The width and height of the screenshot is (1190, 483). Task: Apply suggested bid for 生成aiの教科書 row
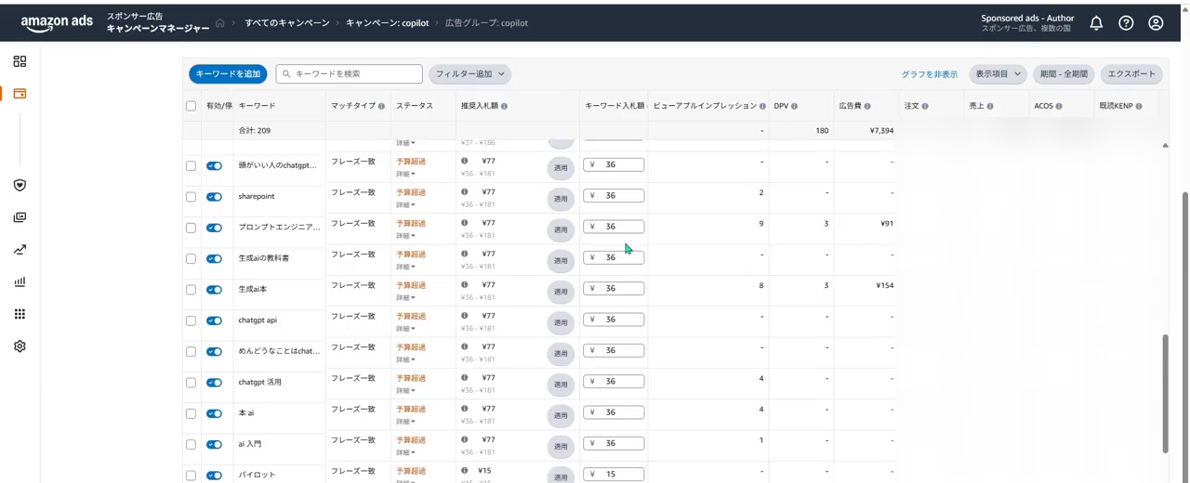(x=561, y=261)
